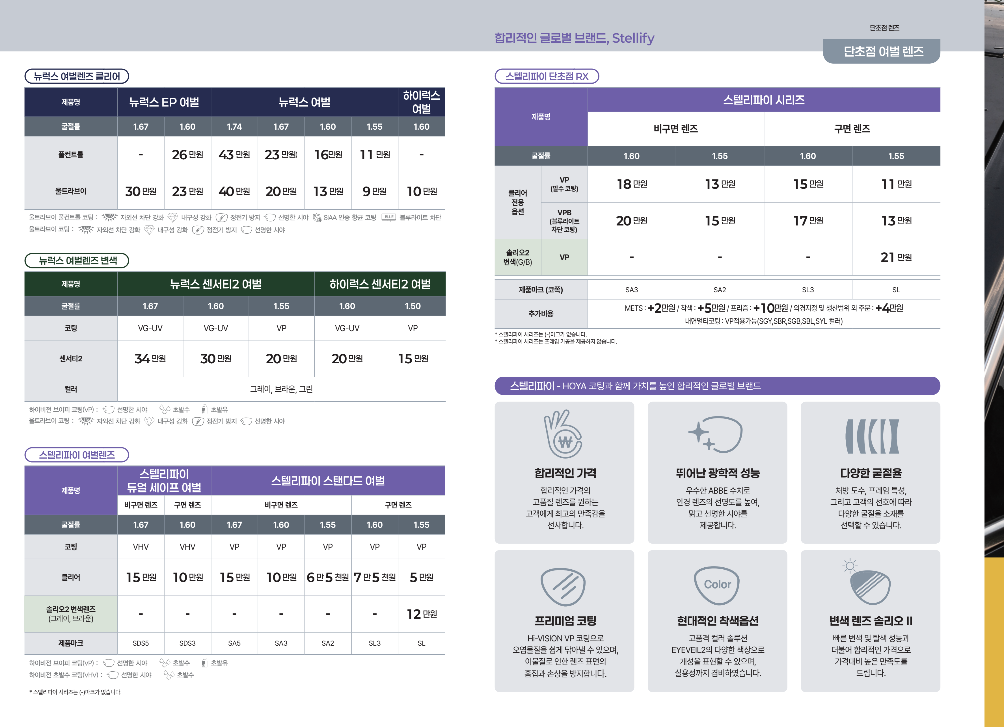1004x727 pixels.
Task: Click the 스텔리파이 스탠다드 여벌 column header
Action: point(328,481)
